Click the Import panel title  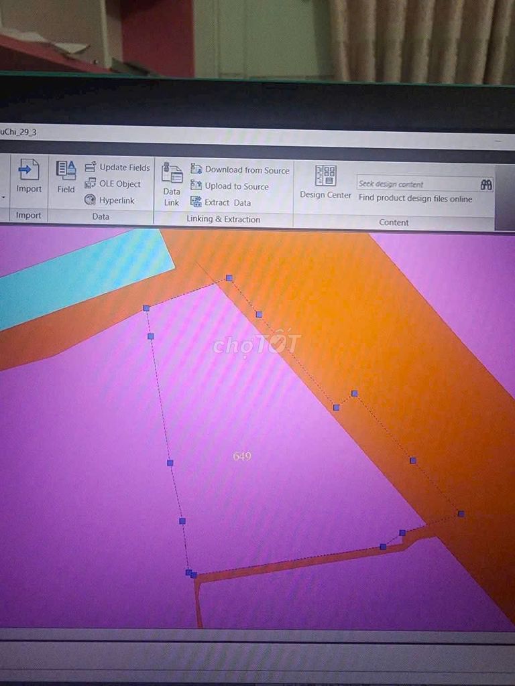point(28,216)
